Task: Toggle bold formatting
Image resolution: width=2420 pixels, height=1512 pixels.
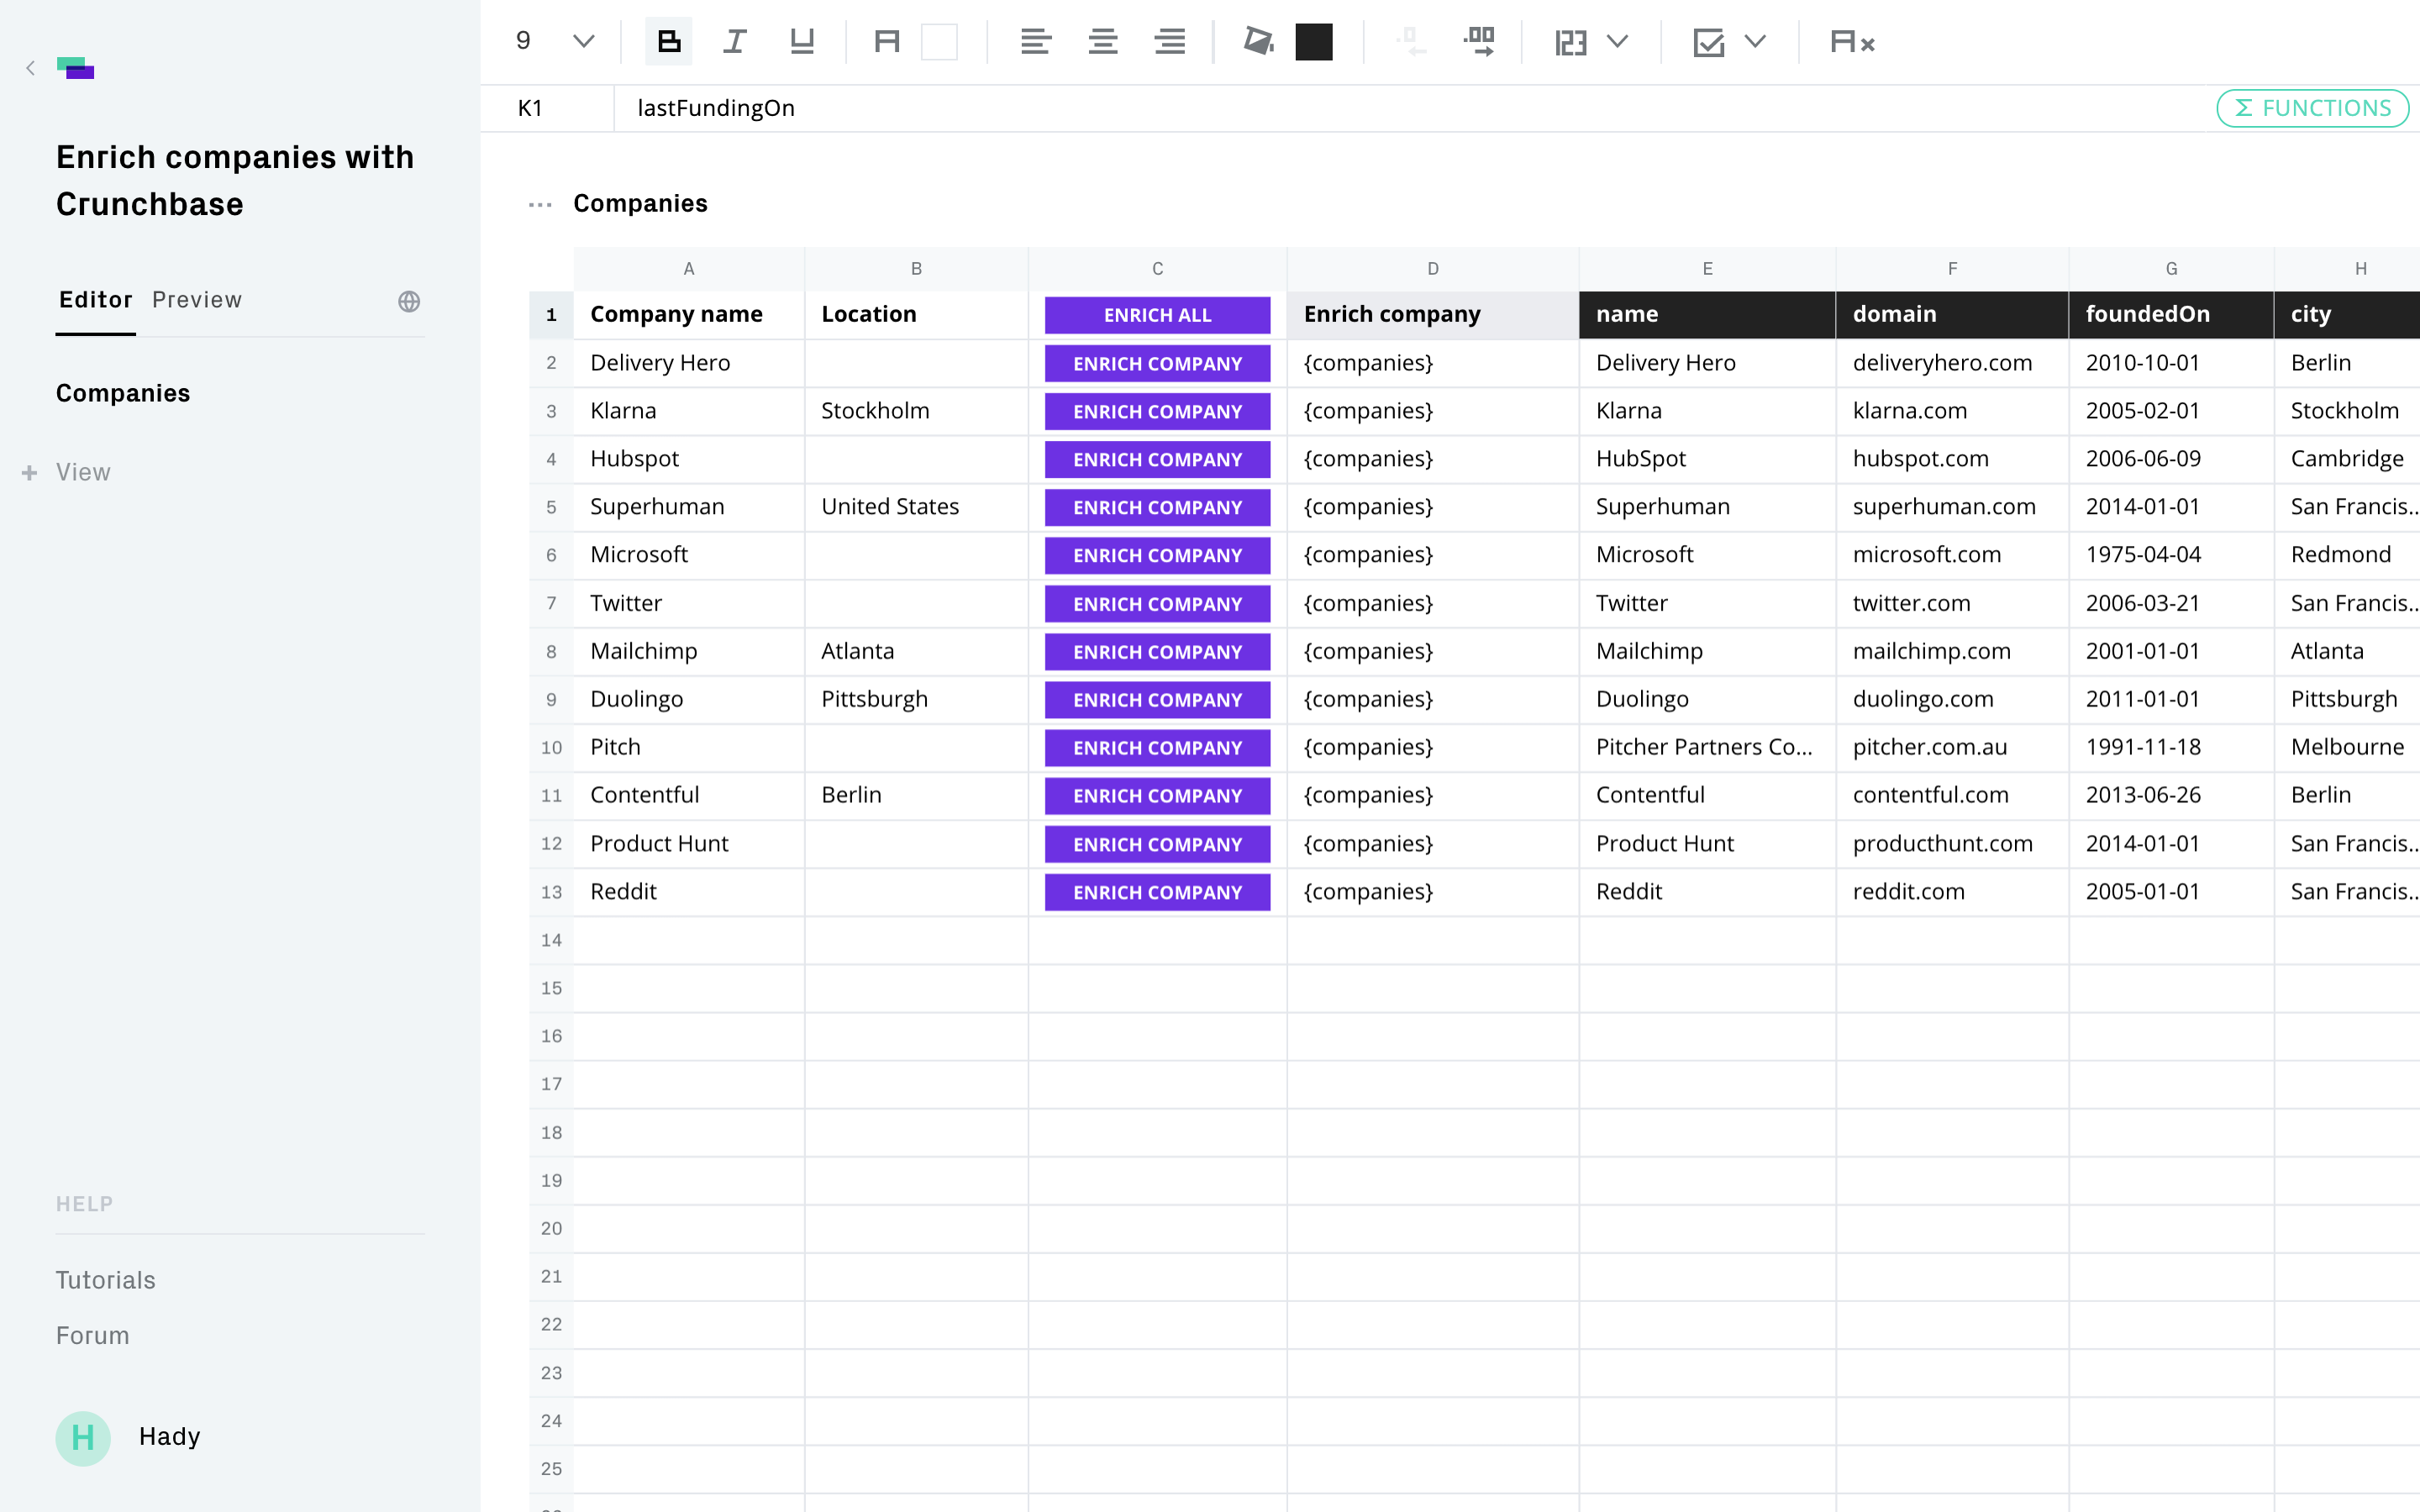Action: [x=668, y=42]
